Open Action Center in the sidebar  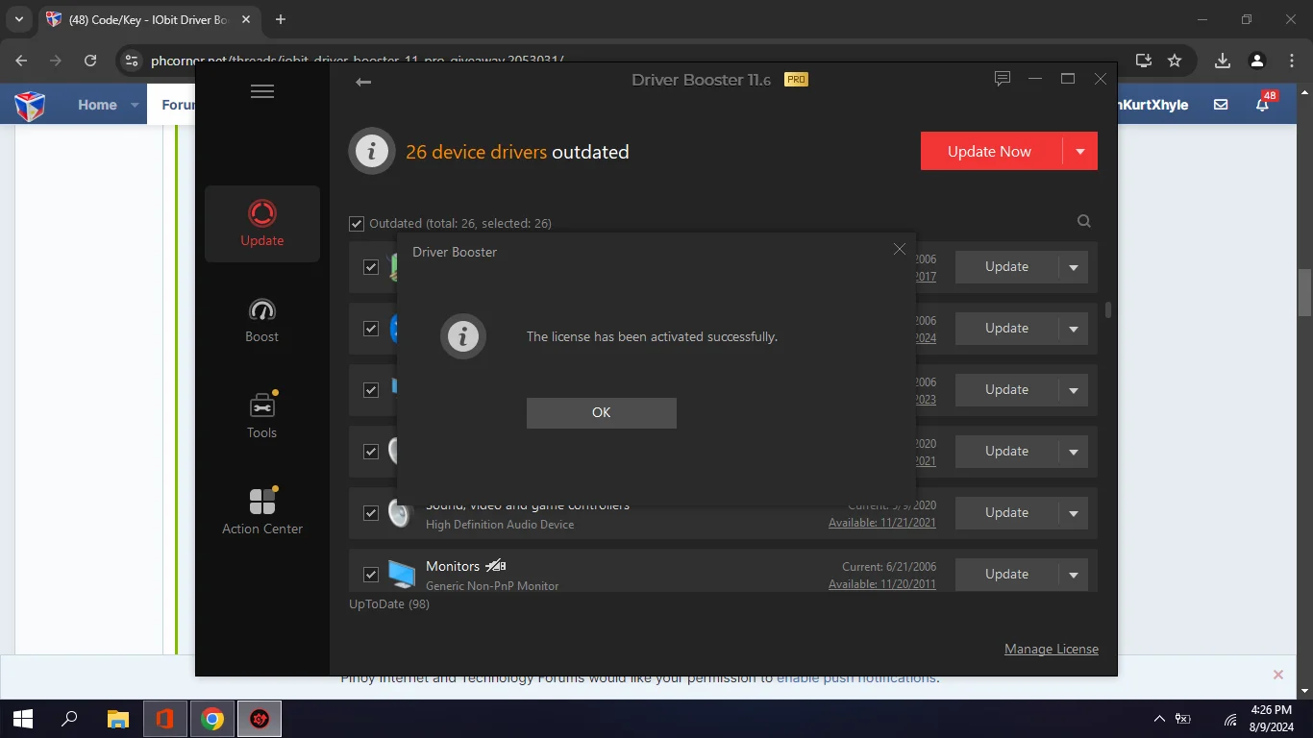[x=262, y=512]
